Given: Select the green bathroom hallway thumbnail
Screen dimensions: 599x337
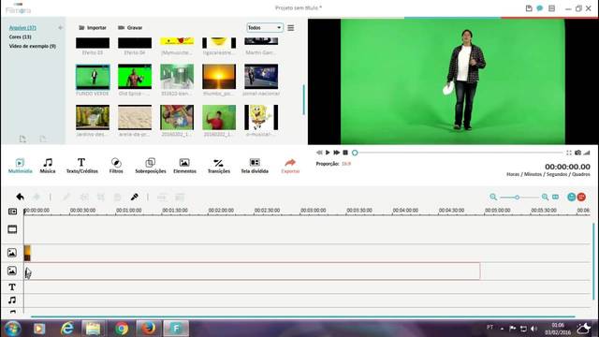Looking at the screenshot, I should [177, 77].
